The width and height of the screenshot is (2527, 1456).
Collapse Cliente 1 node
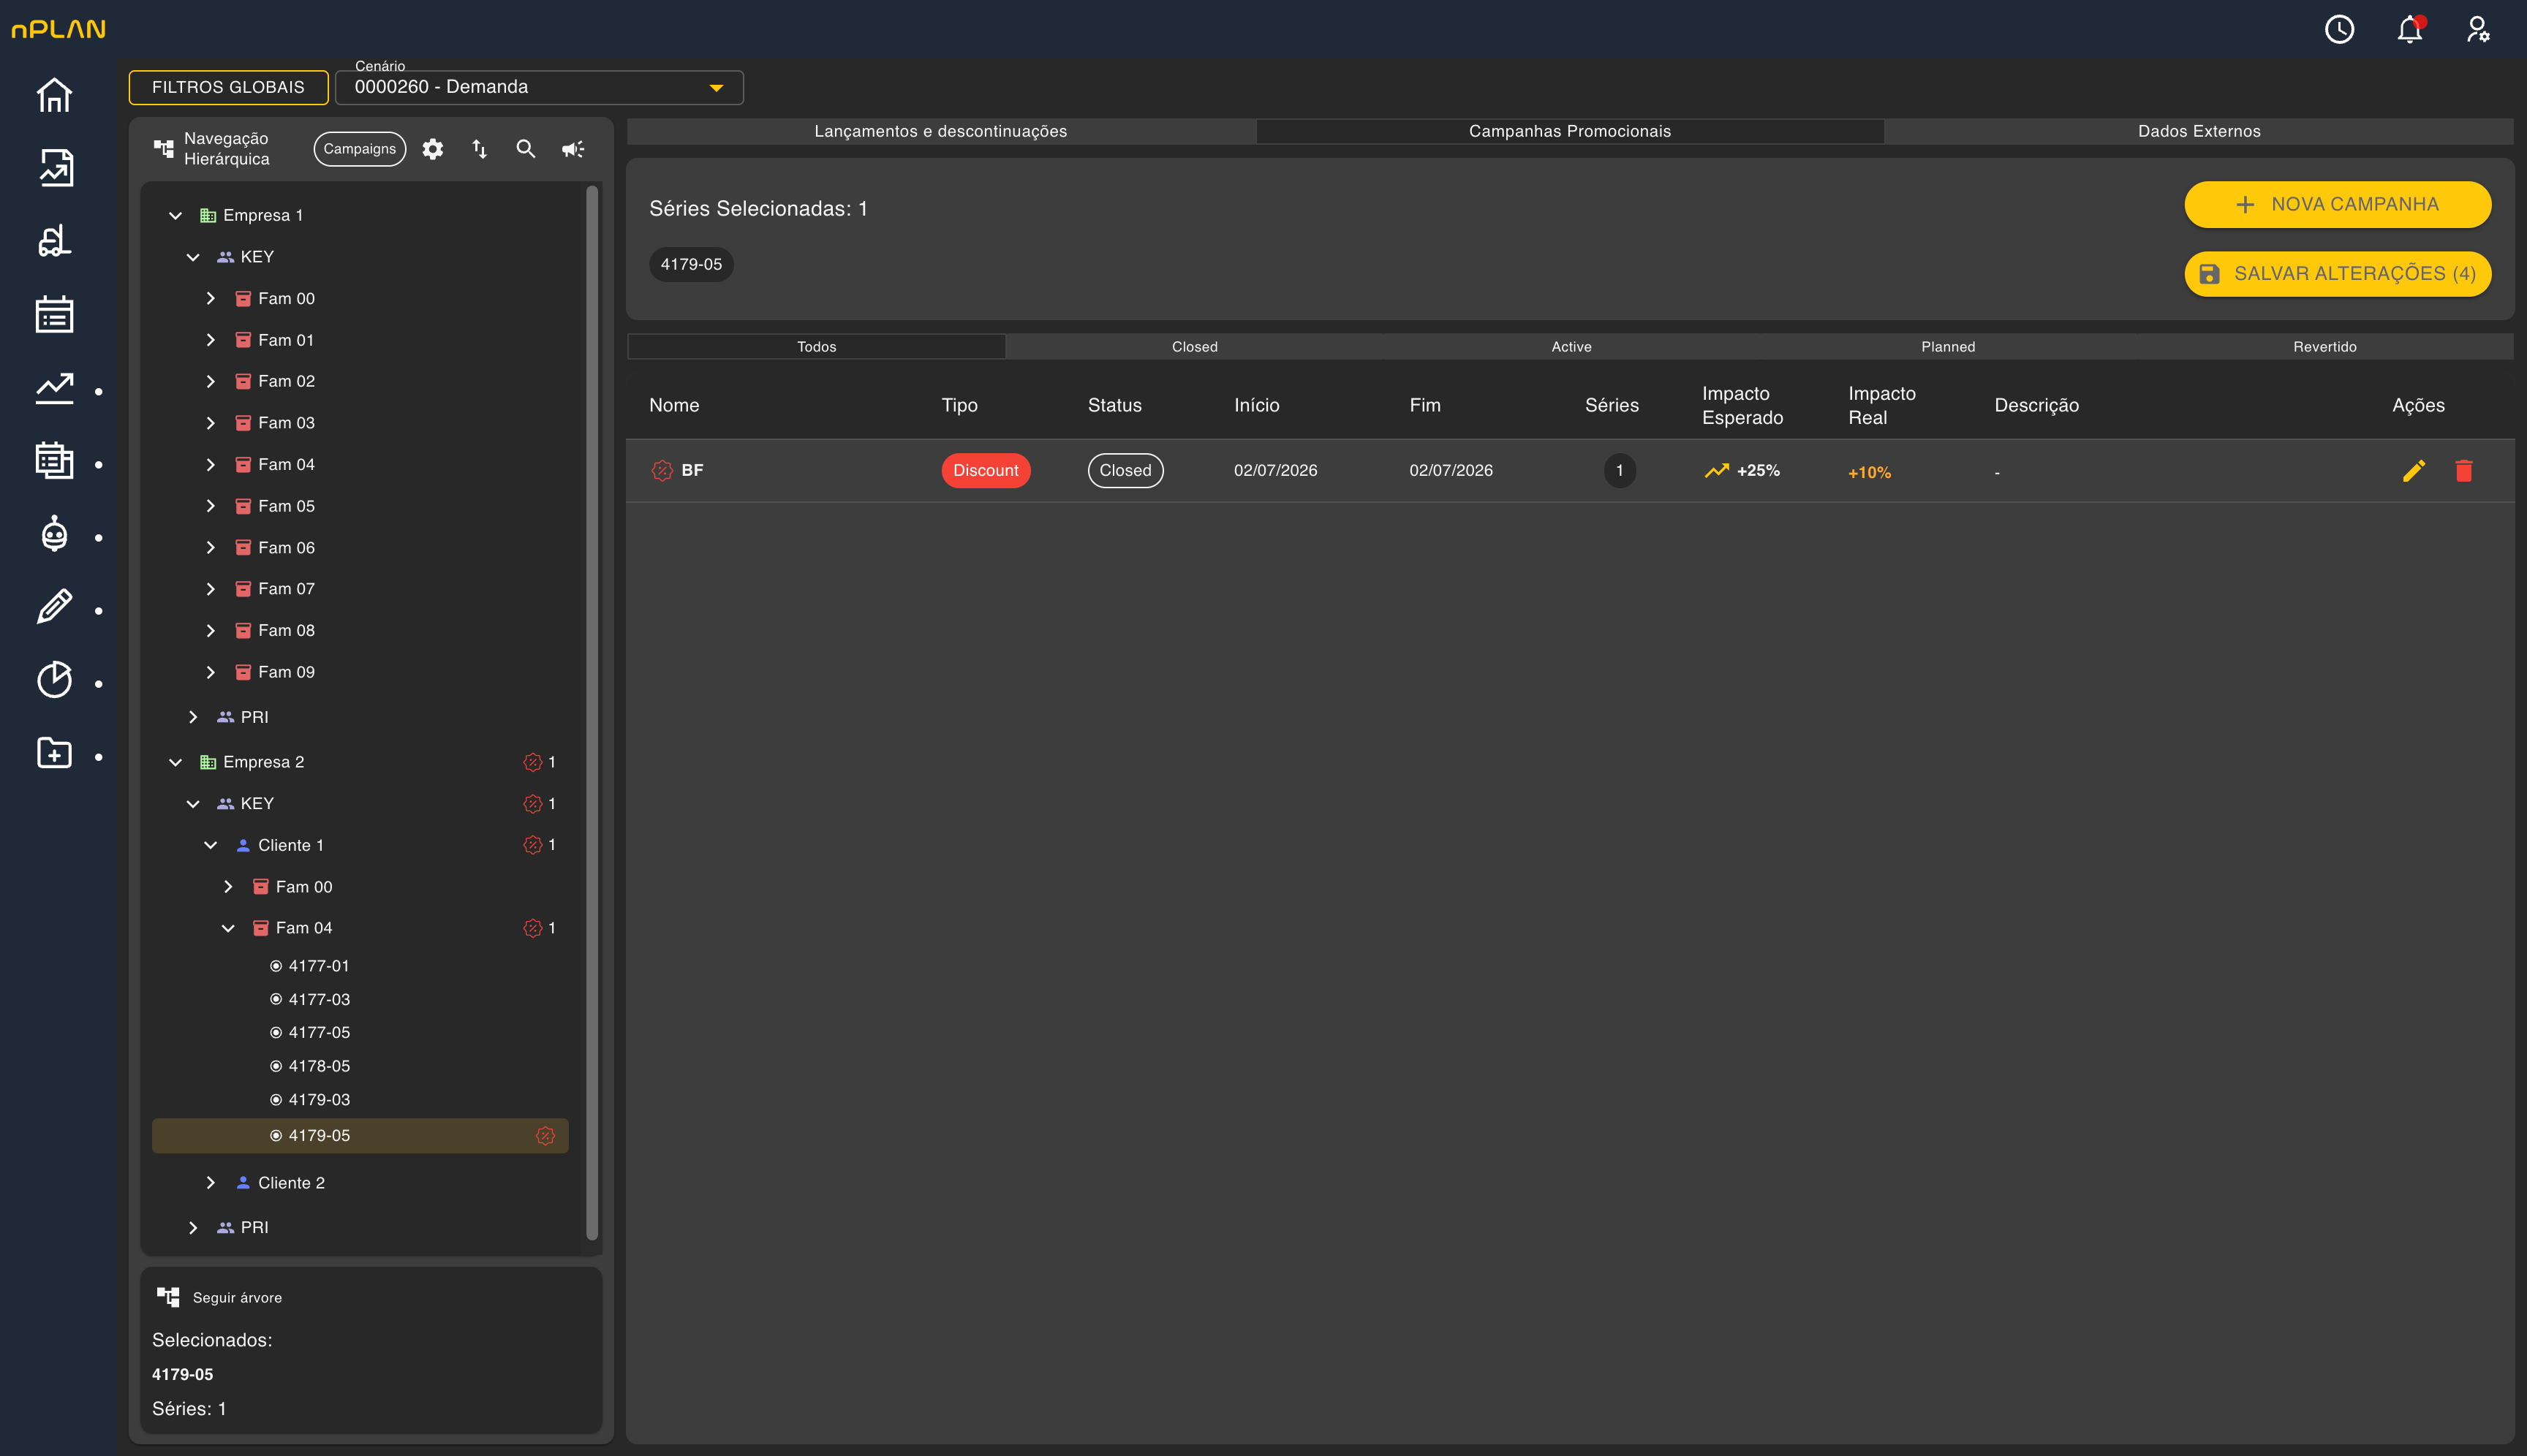[210, 845]
